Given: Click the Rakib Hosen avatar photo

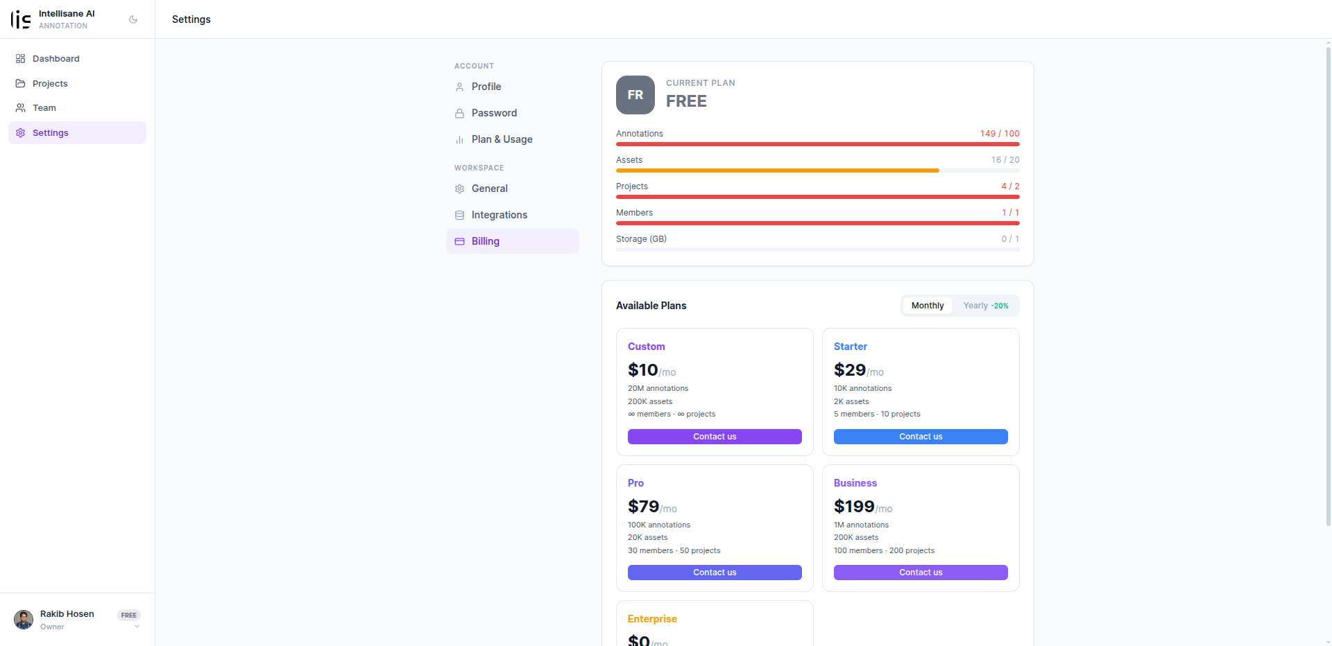Looking at the screenshot, I should (x=24, y=620).
